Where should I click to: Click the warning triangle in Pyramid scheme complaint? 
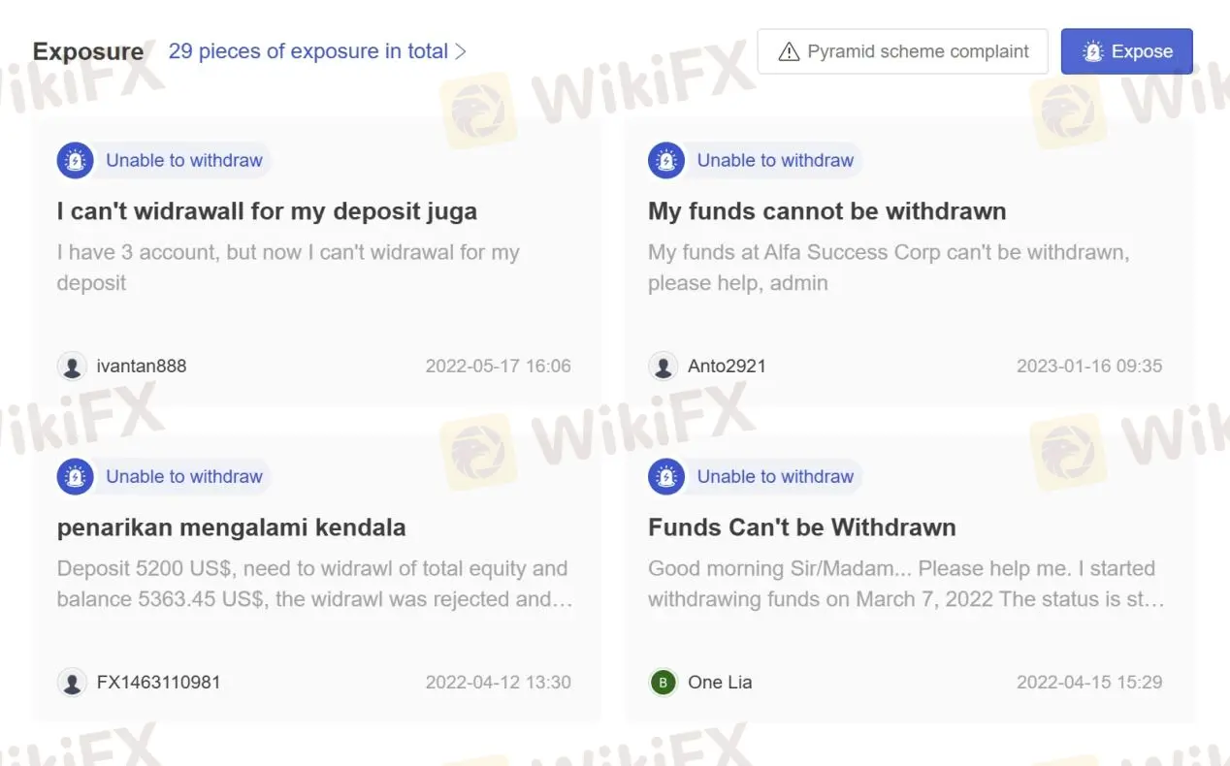[790, 51]
